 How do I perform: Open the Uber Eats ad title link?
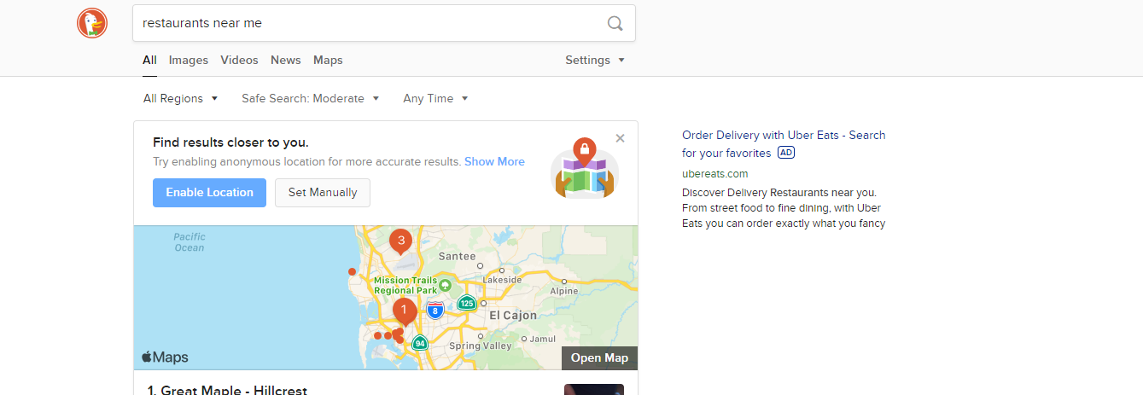pyautogui.click(x=784, y=143)
